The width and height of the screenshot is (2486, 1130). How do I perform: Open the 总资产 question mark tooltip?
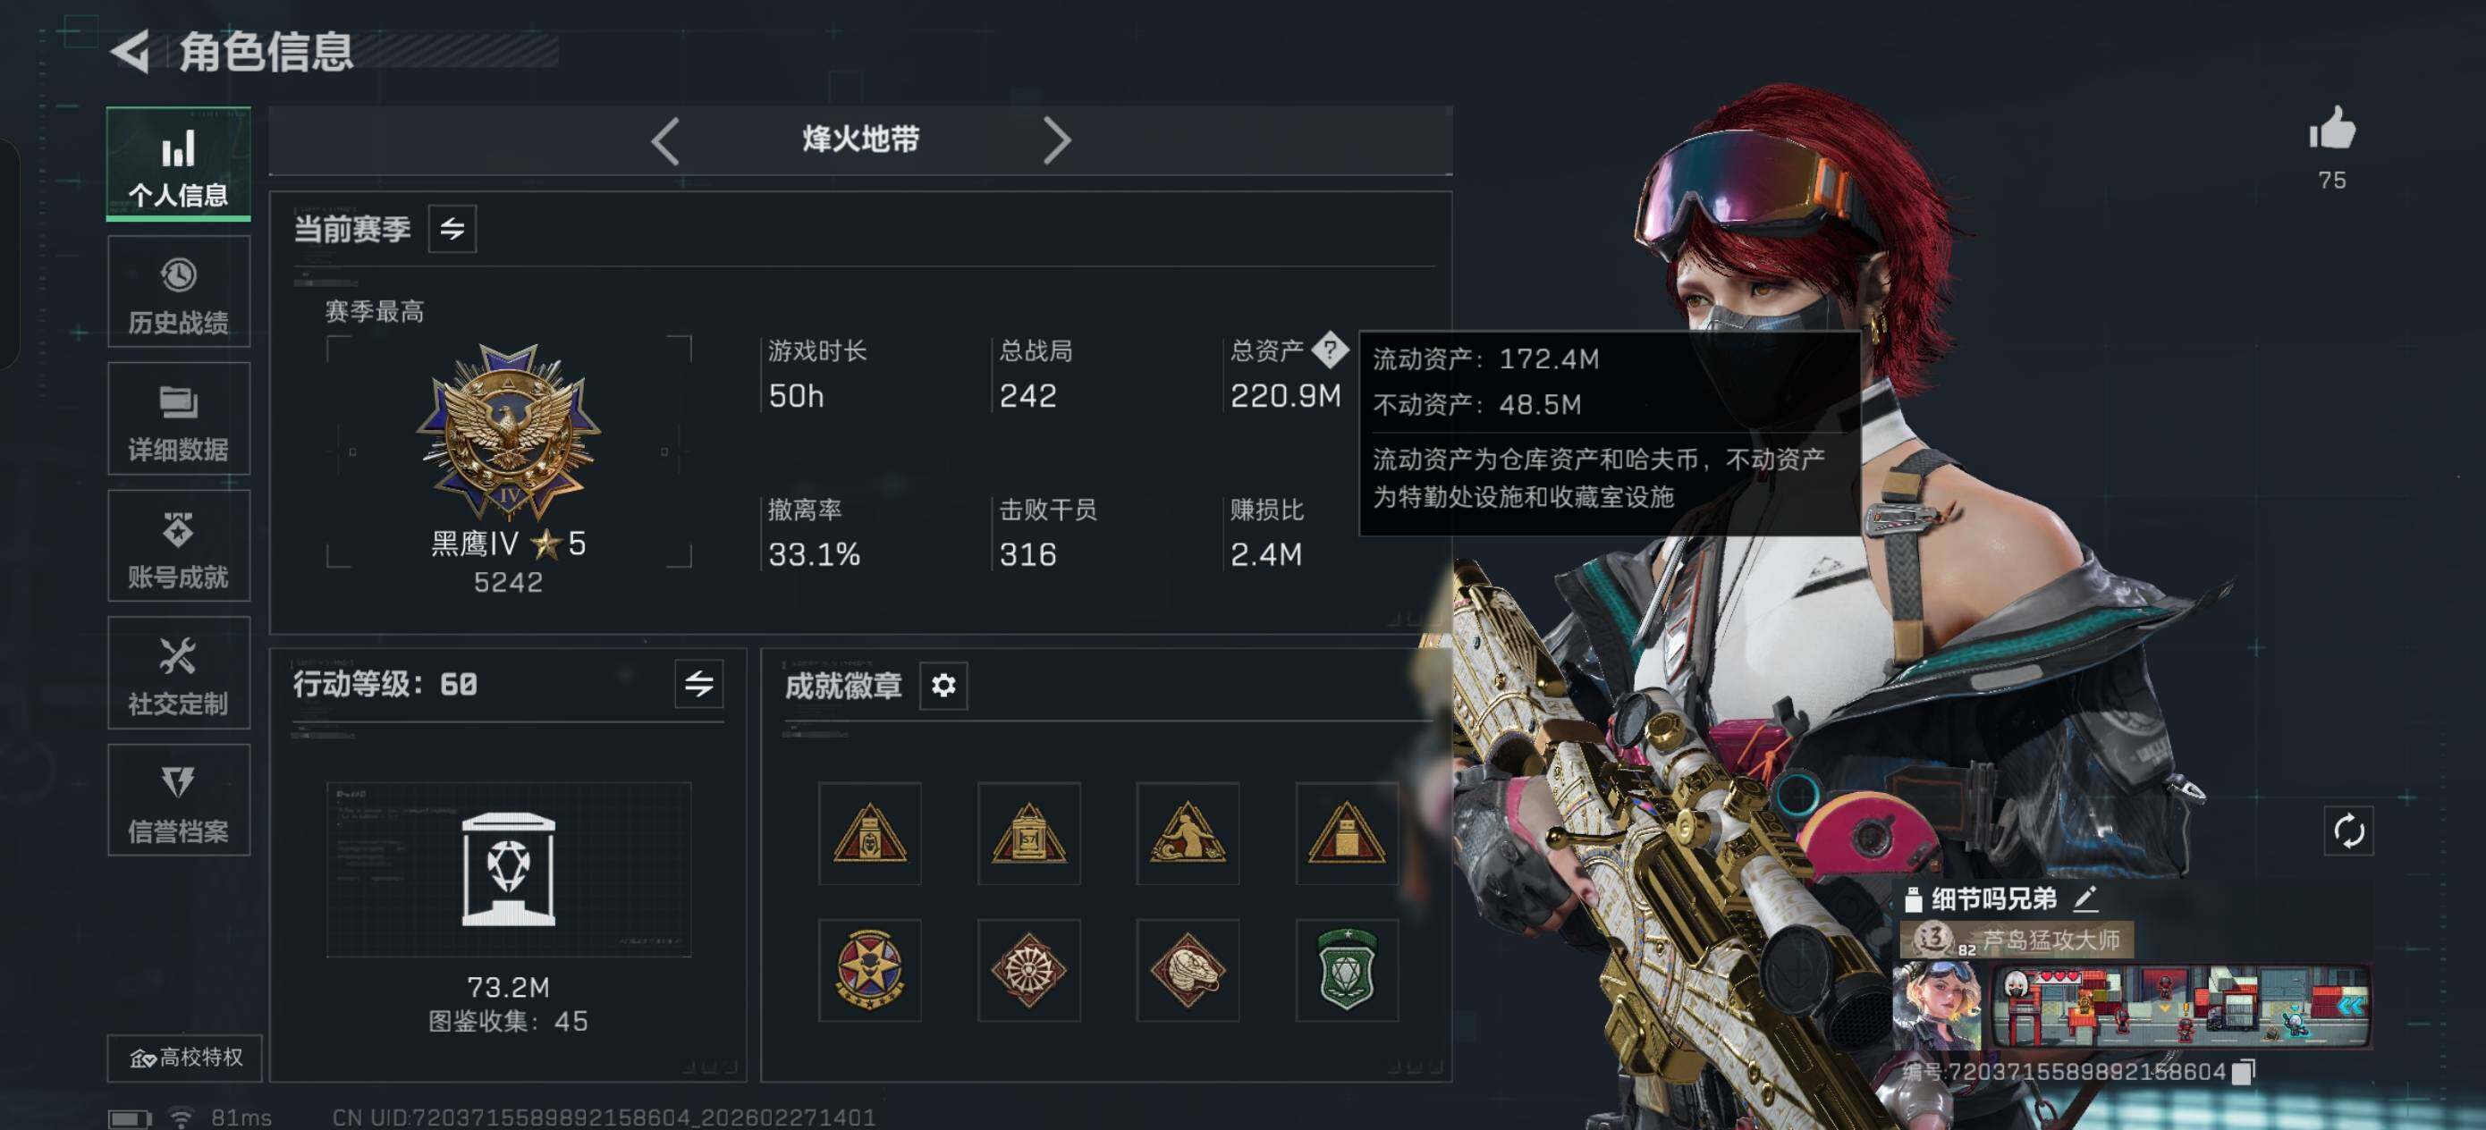(1330, 350)
